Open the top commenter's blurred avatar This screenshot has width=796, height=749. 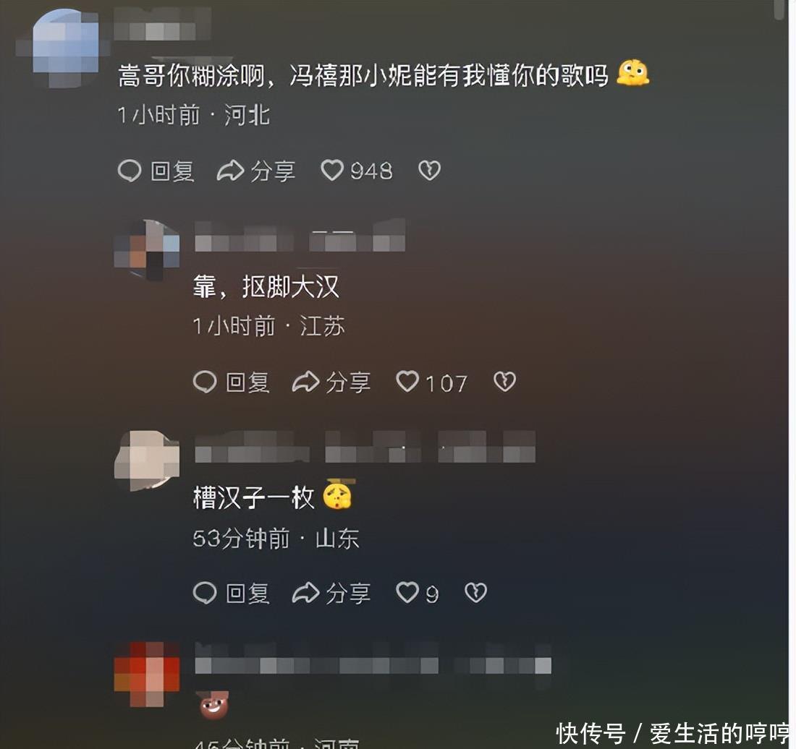[x=65, y=48]
